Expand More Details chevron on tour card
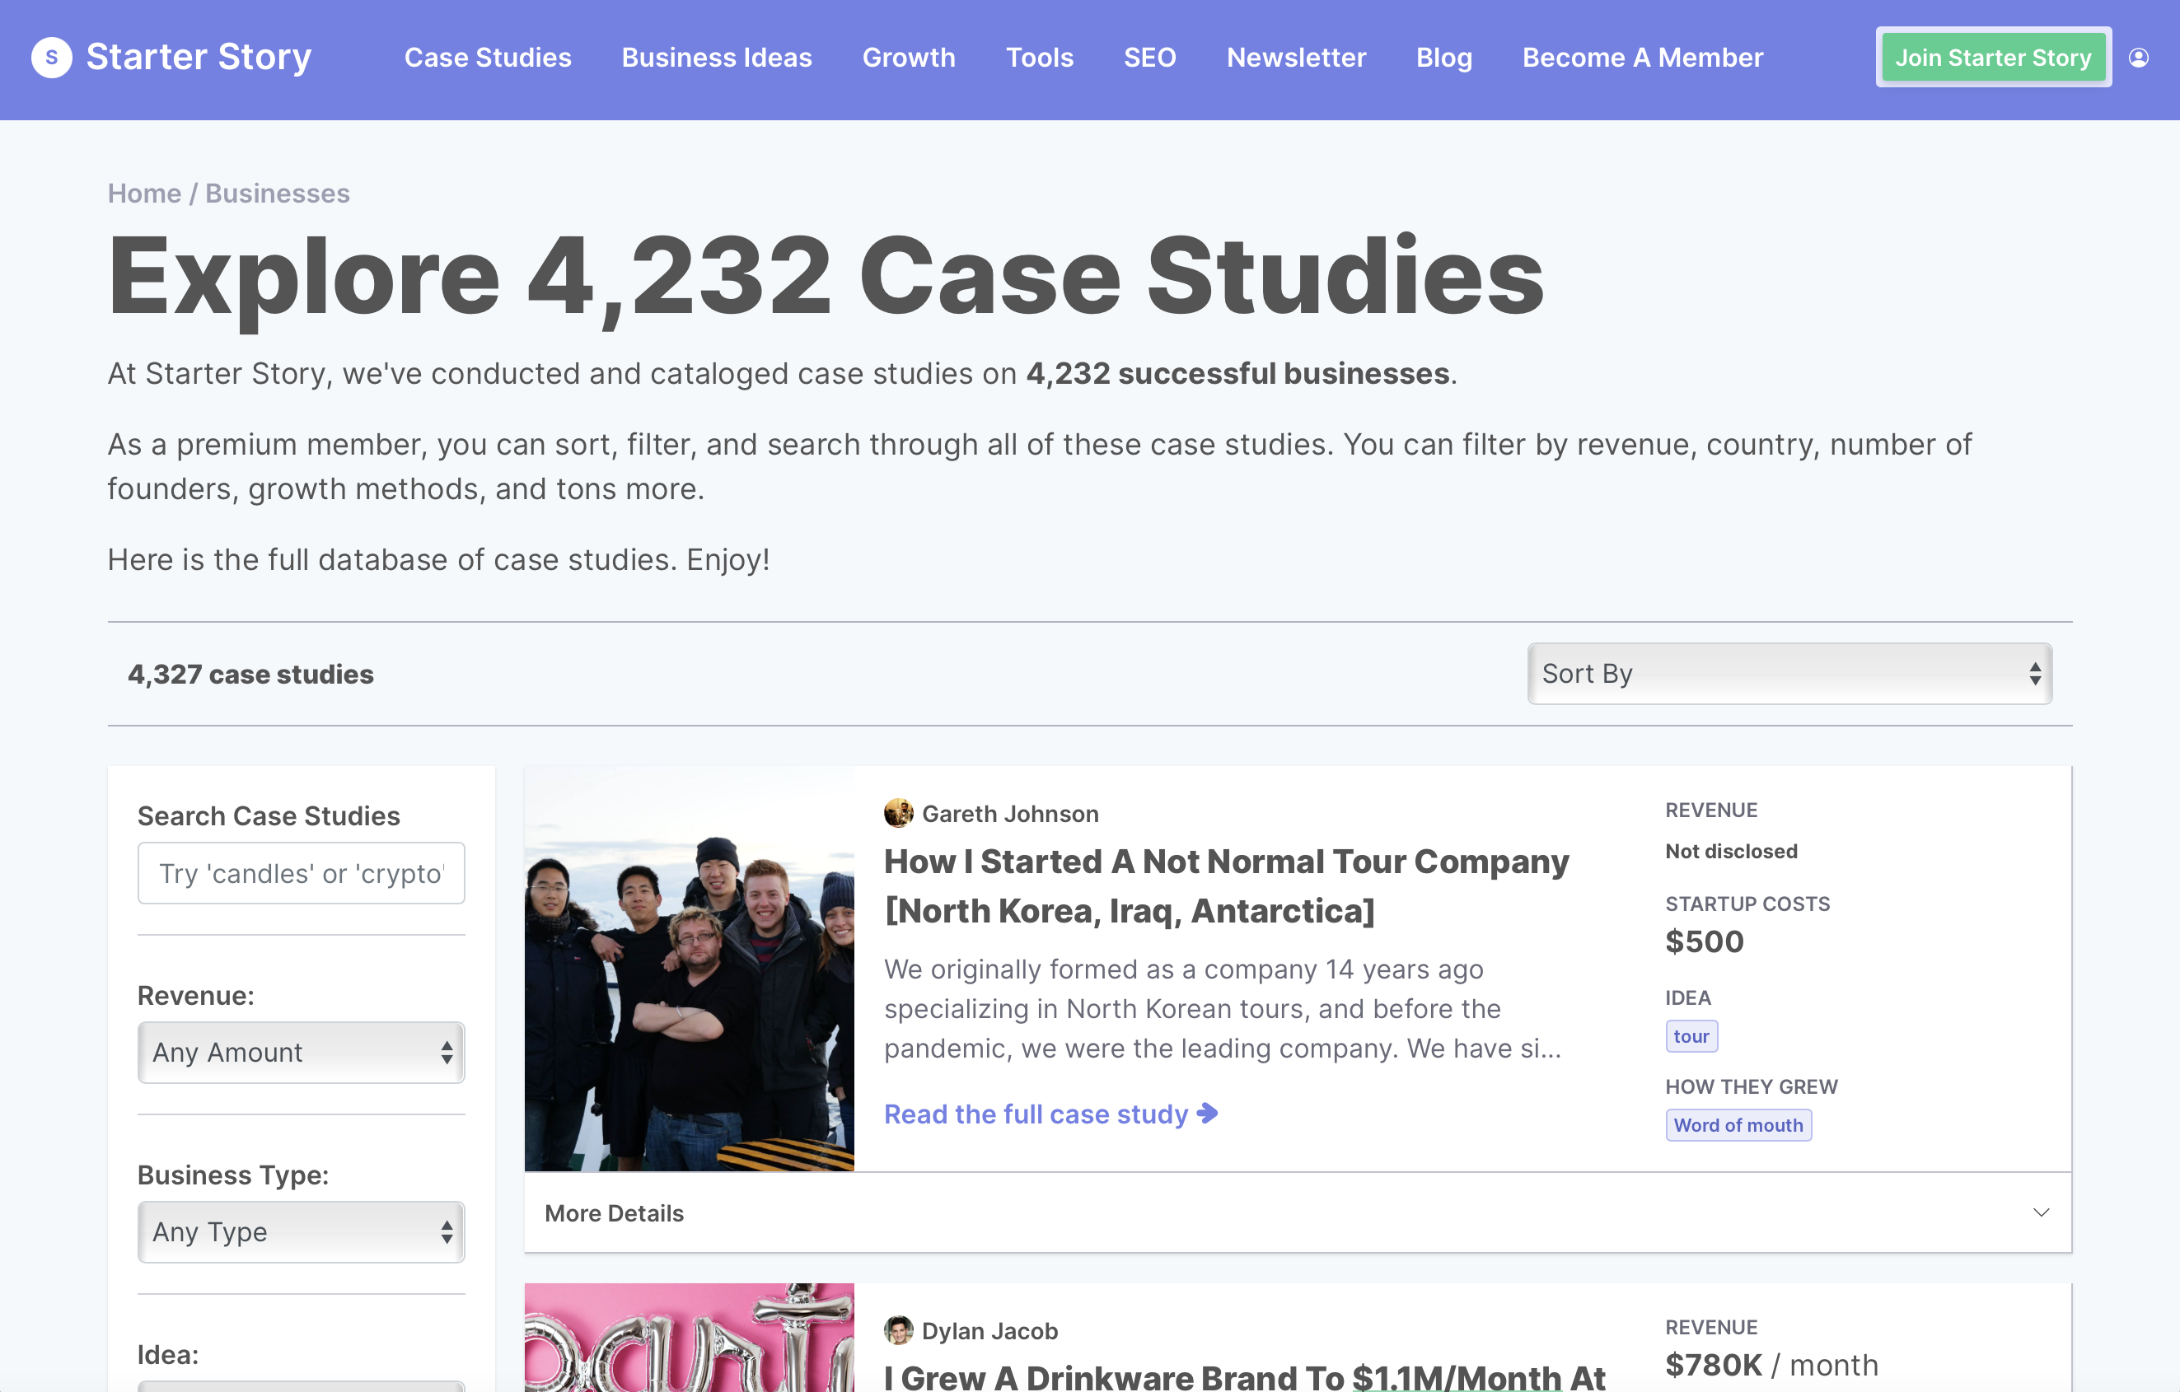This screenshot has width=2180, height=1392. tap(2041, 1212)
